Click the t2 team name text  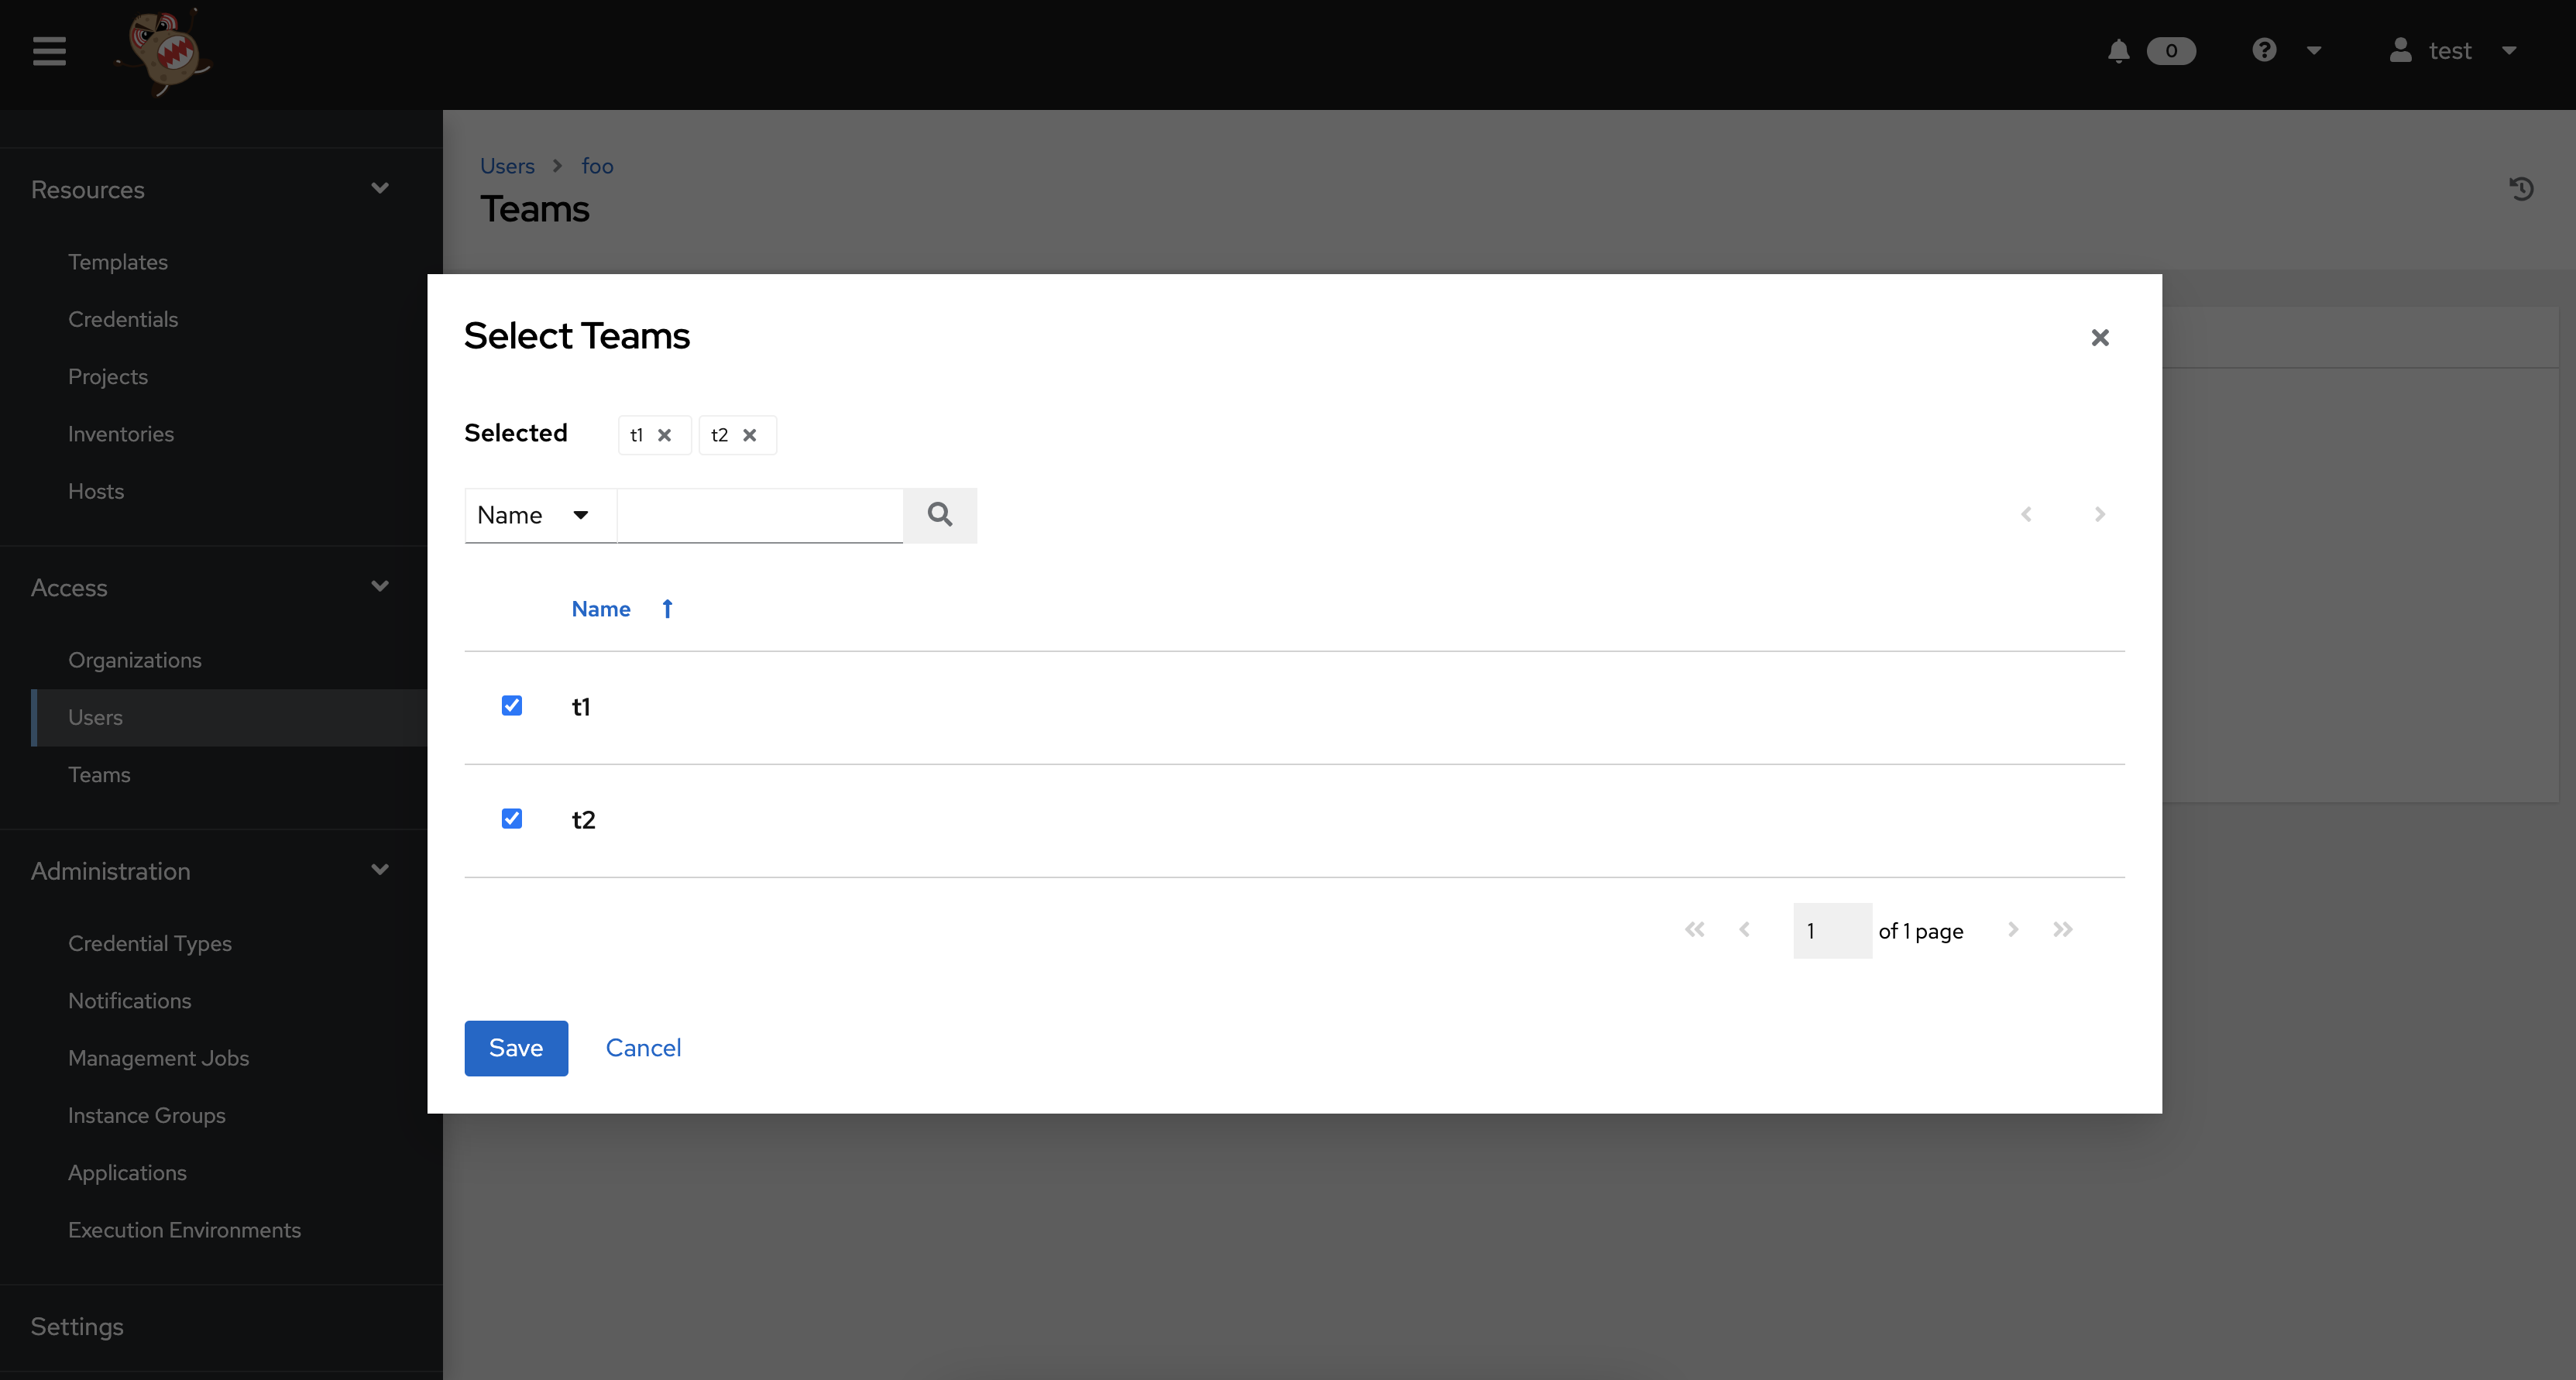click(583, 820)
